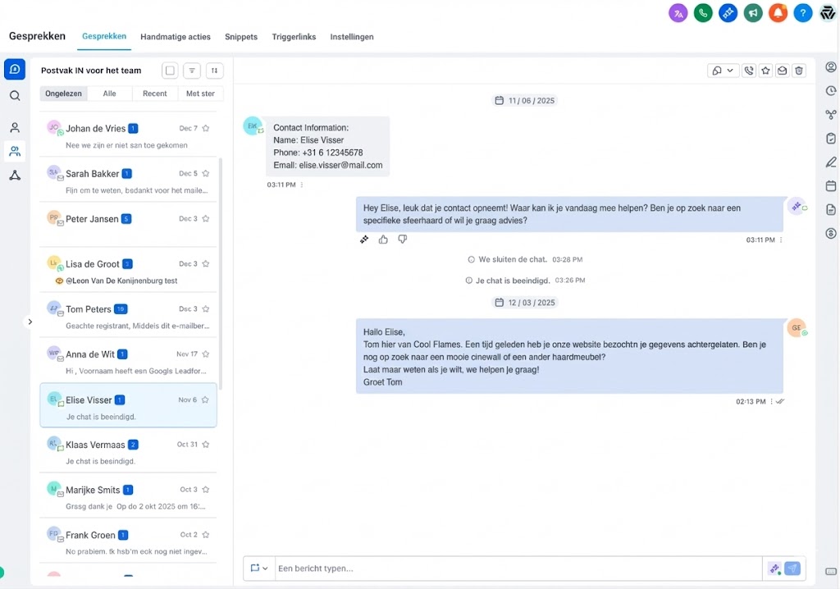Select the Met ster filter tab
This screenshot has height=589, width=840.
200,94
